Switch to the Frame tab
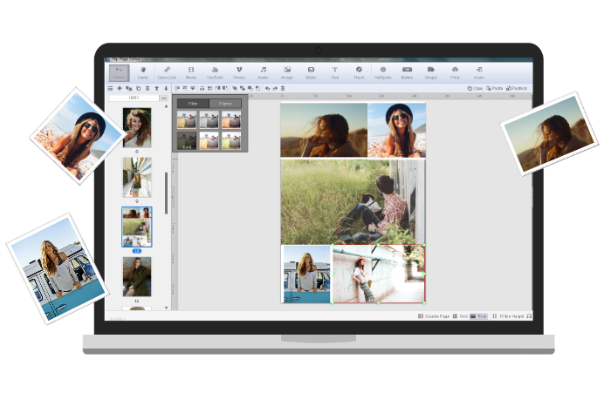Viewport: 611px width, 393px height. coord(225,103)
